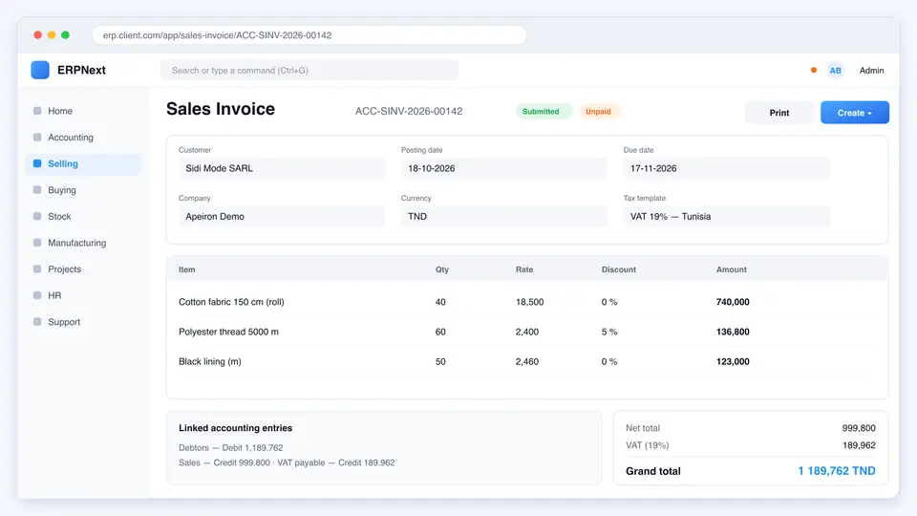Click the rate 18,500
Viewport: 917px width, 516px height.
[529, 302]
